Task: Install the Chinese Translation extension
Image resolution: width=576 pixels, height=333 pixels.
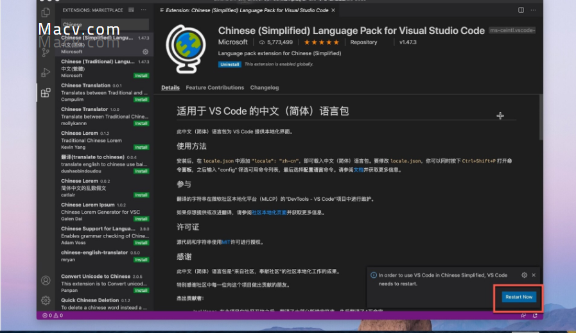Action: (x=141, y=99)
